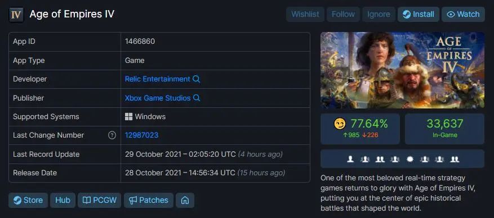Click the Developer row label
Screen dimensions: 494x218
(x=30, y=79)
